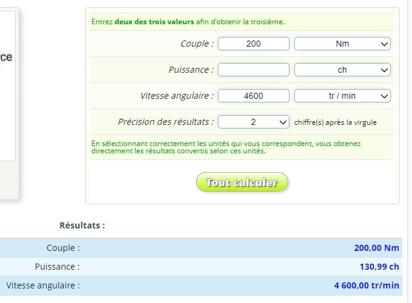The image size is (412, 303).
Task: Click the 'chiffre(s) après la virgule' text
Action: (336, 122)
